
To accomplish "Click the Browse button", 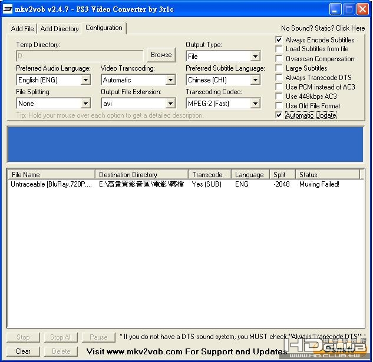I will [x=161, y=55].
